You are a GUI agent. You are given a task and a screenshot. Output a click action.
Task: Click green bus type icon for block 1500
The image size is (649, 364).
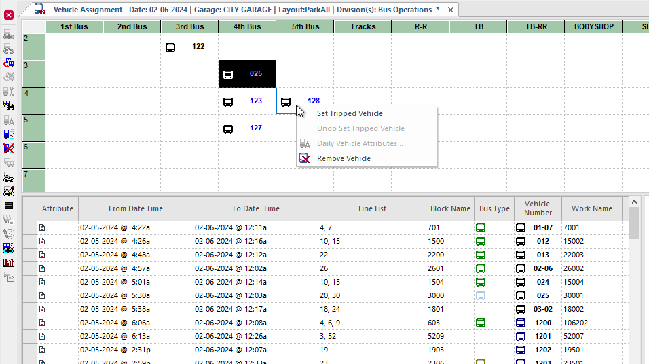click(x=480, y=241)
